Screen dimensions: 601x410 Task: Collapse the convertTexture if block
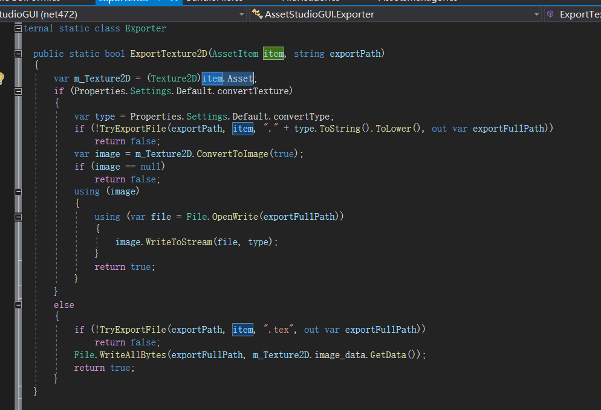pyautogui.click(x=18, y=91)
